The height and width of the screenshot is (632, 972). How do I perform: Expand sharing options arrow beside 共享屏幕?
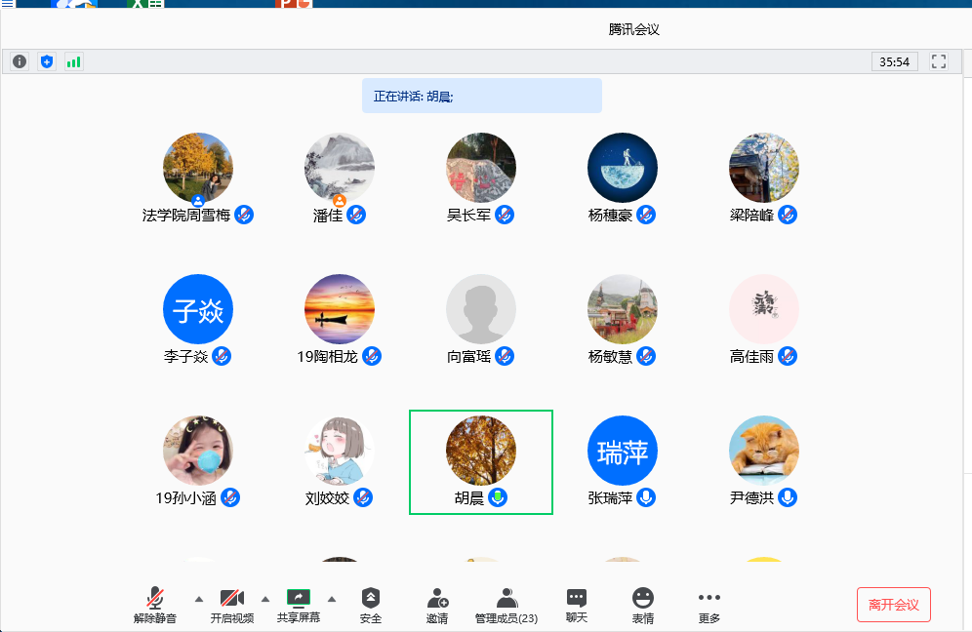(x=332, y=599)
